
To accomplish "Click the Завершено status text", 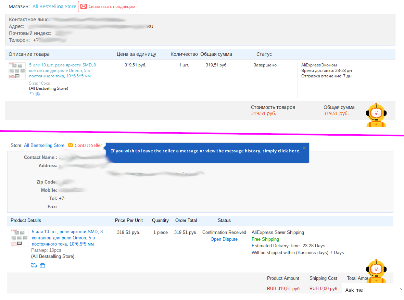I will pyautogui.click(x=265, y=65).
